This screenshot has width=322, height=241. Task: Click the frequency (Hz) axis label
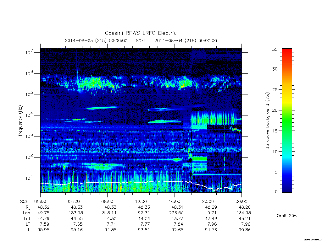click(x=20, y=121)
